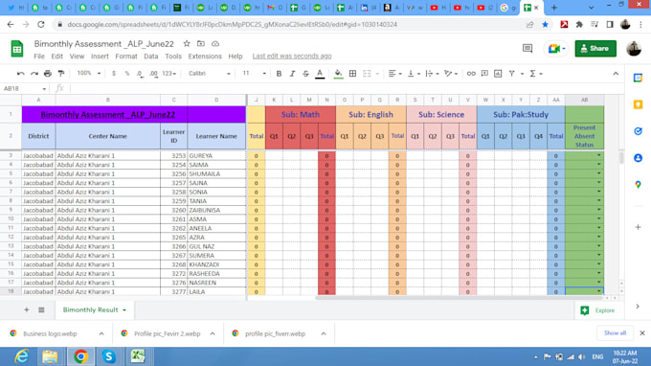Click the Name box showing AB18
This screenshot has height=366, width=651.
[25, 88]
